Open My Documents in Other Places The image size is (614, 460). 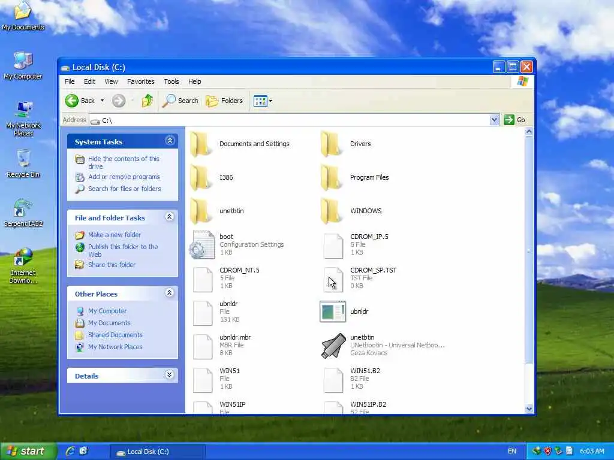tap(109, 323)
